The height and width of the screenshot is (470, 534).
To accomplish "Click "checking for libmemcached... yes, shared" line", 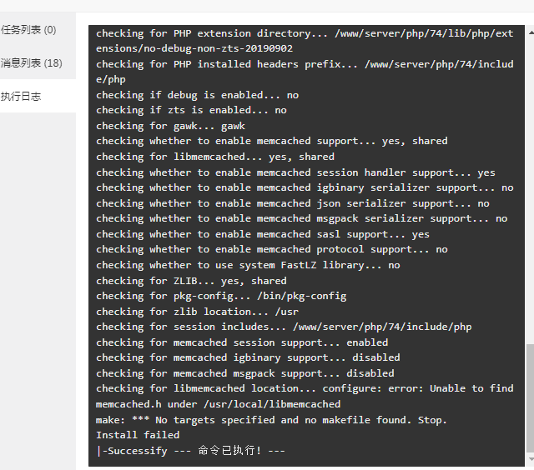I will (x=215, y=157).
